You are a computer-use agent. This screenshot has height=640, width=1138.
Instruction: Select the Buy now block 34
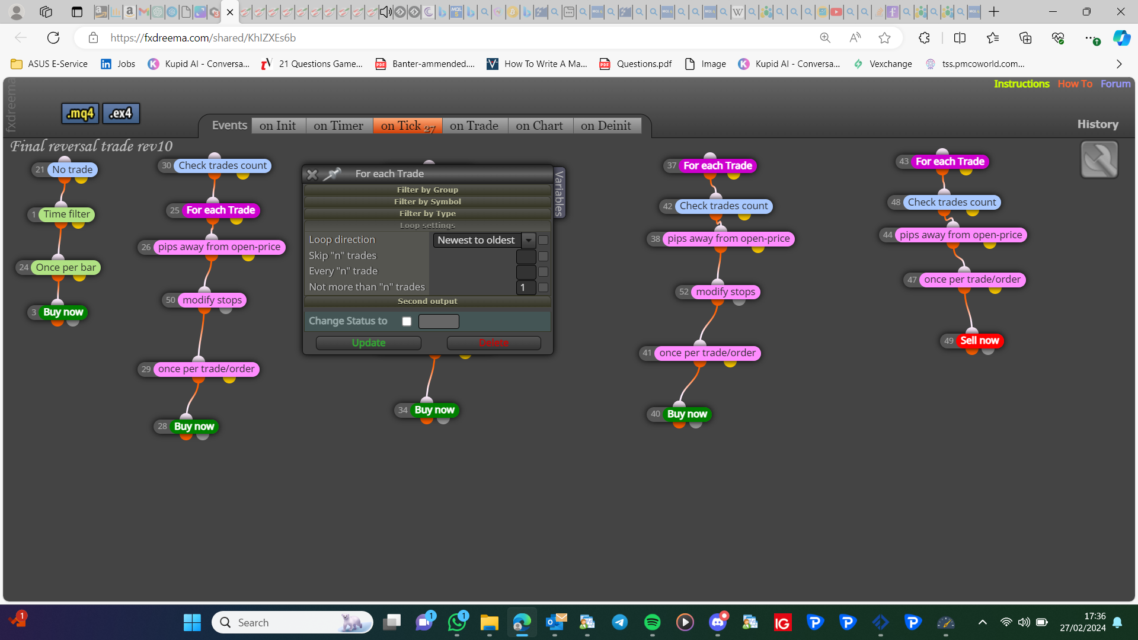[434, 410]
